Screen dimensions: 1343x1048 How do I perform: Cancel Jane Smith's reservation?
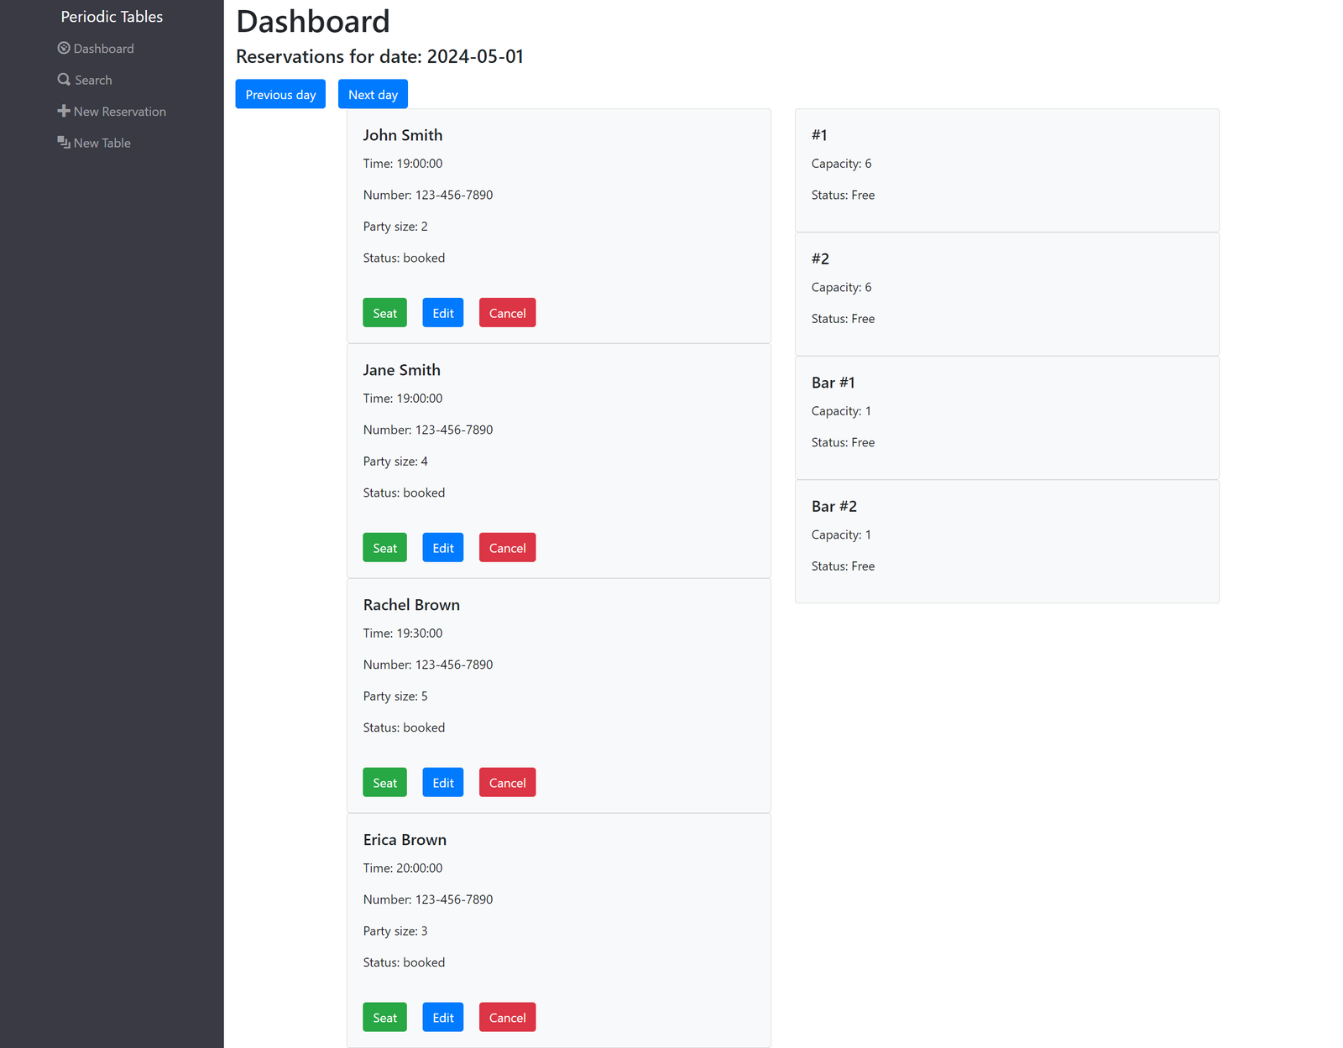click(507, 548)
